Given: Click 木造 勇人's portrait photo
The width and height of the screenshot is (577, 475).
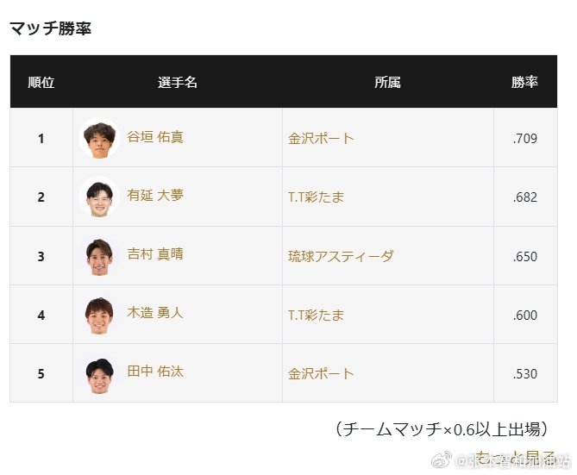Looking at the screenshot, I should point(99,315).
